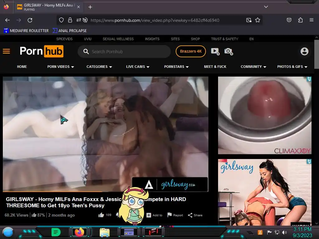Open the Firefox application menu
The height and width of the screenshot is (239, 319).
click(311, 20)
